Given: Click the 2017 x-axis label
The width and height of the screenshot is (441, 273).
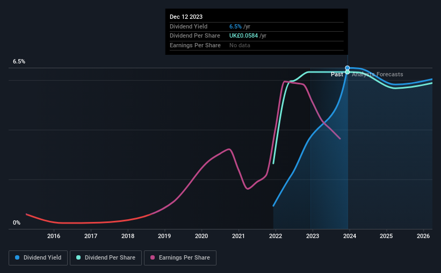Looking at the screenshot, I should [x=91, y=236].
